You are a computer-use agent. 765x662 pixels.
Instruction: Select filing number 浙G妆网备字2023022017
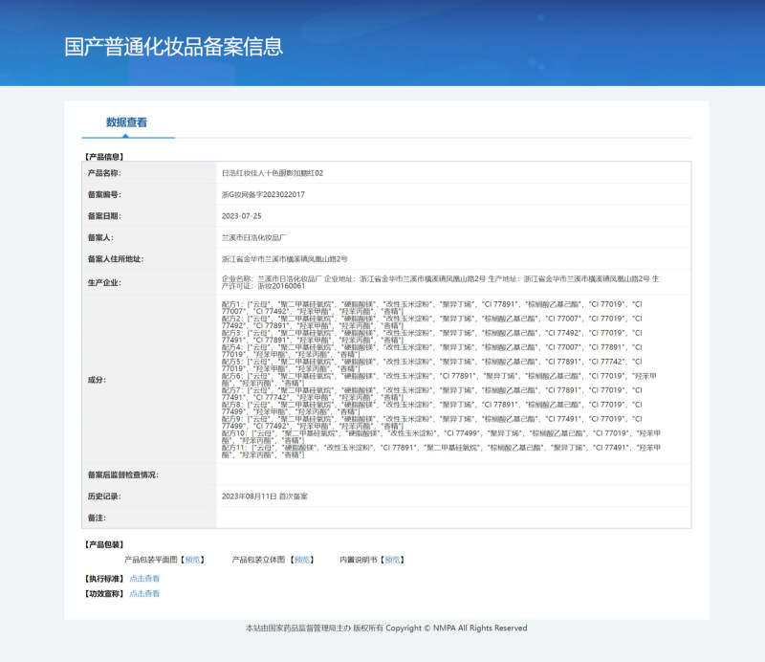(263, 194)
